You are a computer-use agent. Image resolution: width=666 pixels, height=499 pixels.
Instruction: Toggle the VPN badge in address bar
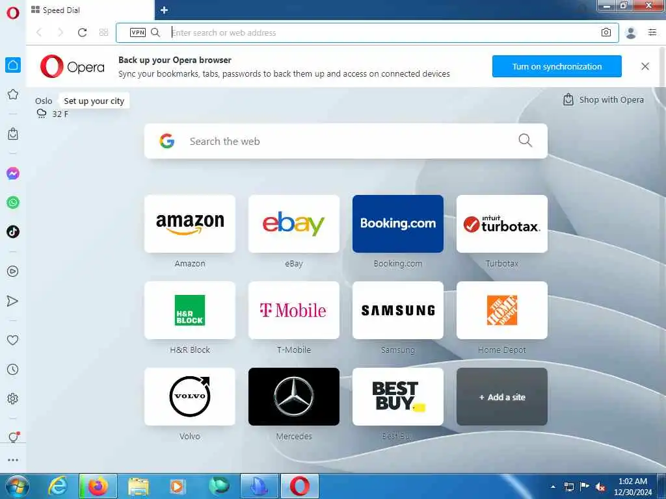pos(138,32)
